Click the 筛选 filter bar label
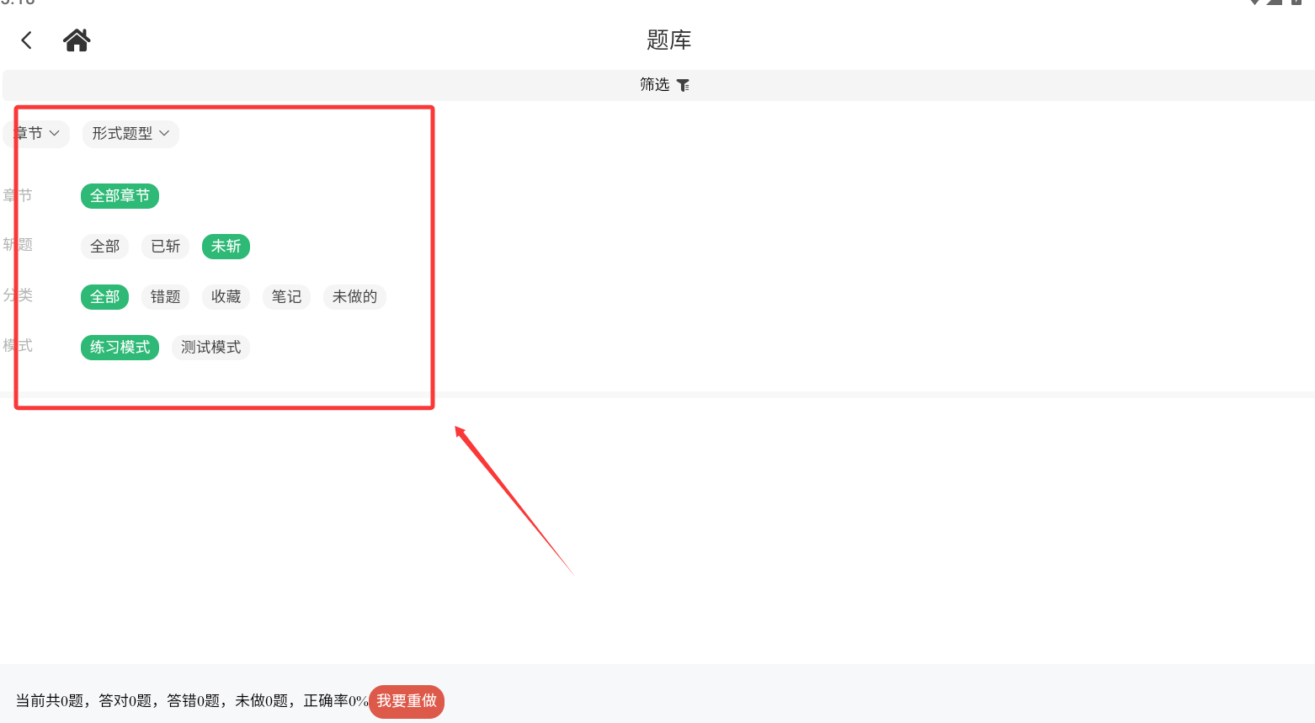Image resolution: width=1315 pixels, height=723 pixels. 654,85
